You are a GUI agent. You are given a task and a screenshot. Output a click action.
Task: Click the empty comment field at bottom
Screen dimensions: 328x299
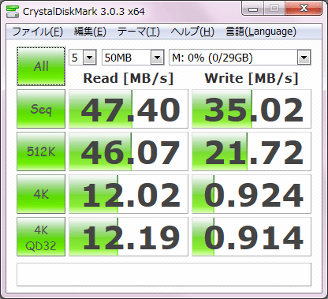coord(164,275)
